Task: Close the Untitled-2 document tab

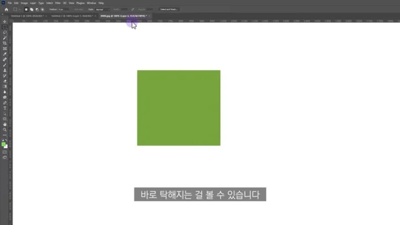Action: [96, 16]
